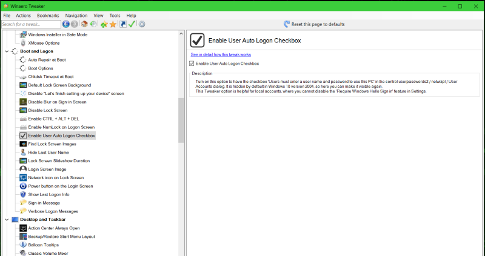
Task: Select Show Last Logon Info
Action: (x=48, y=194)
